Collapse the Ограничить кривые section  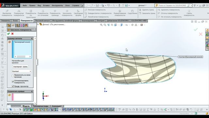(32, 91)
